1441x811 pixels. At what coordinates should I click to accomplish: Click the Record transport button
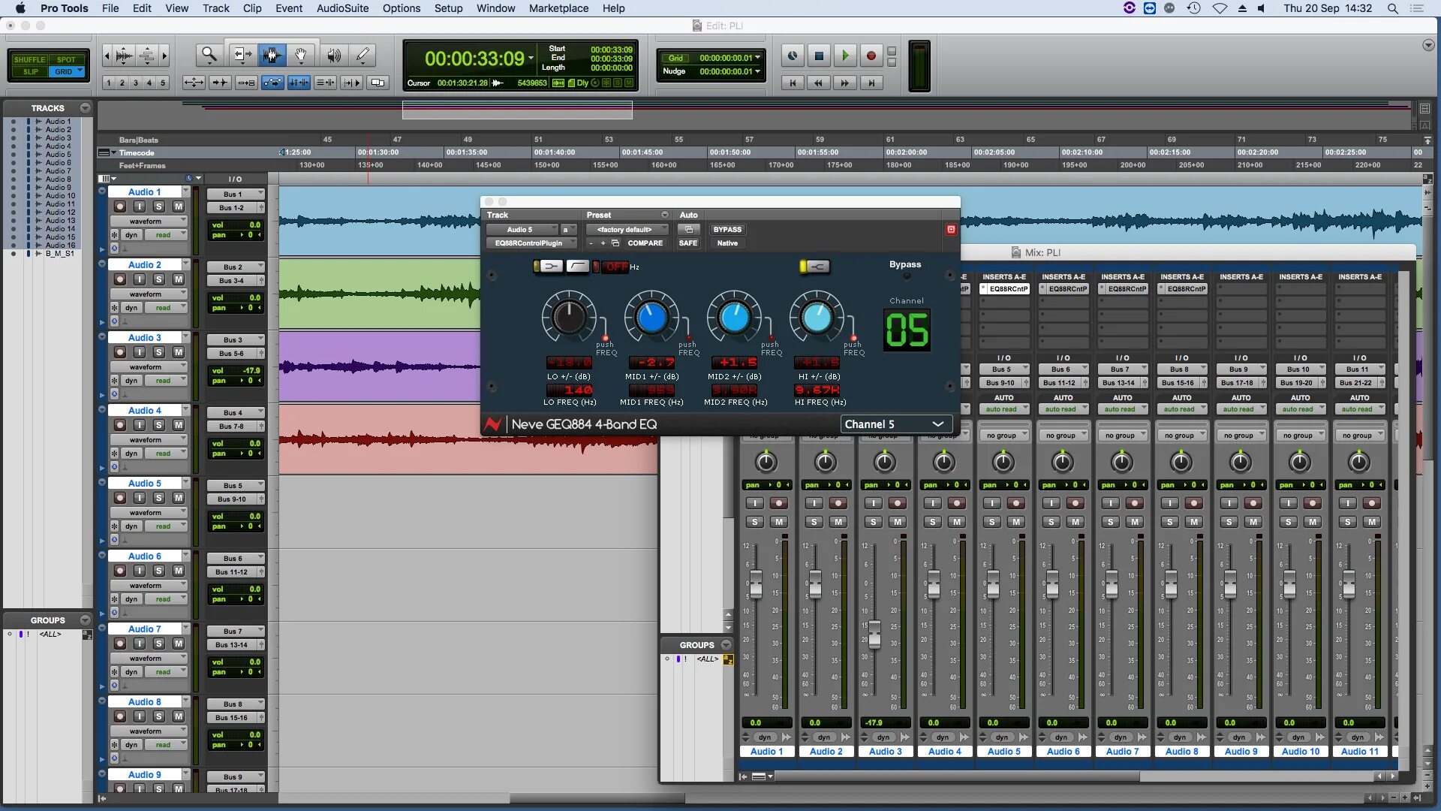[x=871, y=56]
